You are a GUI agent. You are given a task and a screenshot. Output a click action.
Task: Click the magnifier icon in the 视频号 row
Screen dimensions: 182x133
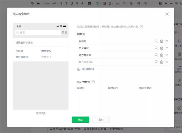point(156,41)
